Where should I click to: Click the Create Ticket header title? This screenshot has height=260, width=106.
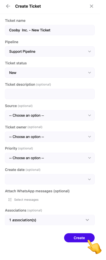[x=28, y=6]
